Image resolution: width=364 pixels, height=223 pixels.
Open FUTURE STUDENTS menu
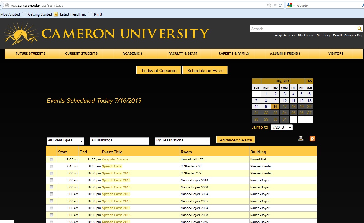[31, 53]
